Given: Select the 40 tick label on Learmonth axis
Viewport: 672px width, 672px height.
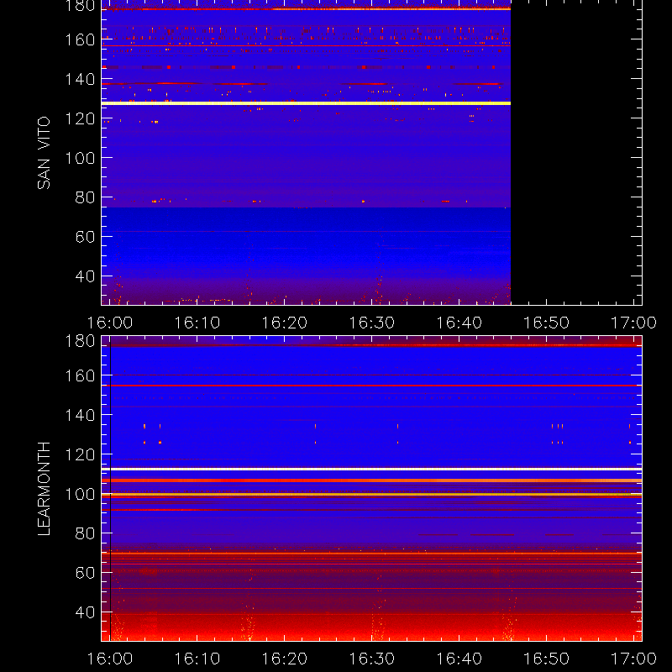Looking at the screenshot, I should point(86,612).
